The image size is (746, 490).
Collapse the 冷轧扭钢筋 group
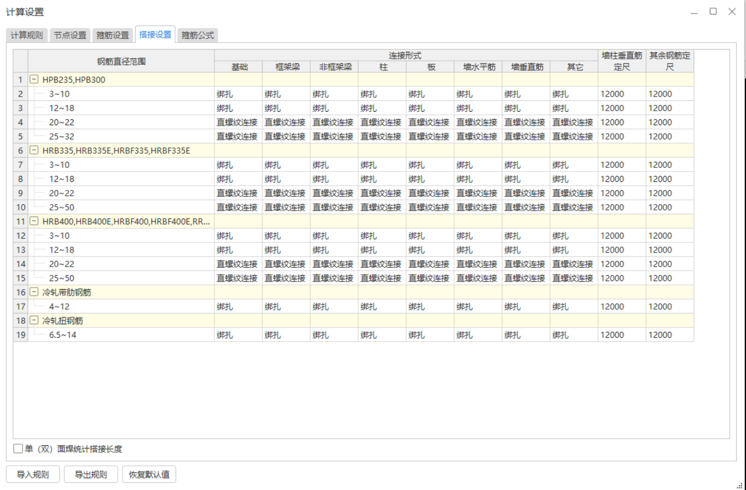(x=34, y=321)
